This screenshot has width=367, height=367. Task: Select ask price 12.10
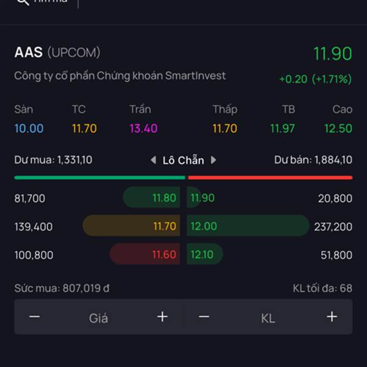(202, 254)
